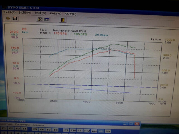Open Справка menu in on-screen keyboard

[38, 125]
